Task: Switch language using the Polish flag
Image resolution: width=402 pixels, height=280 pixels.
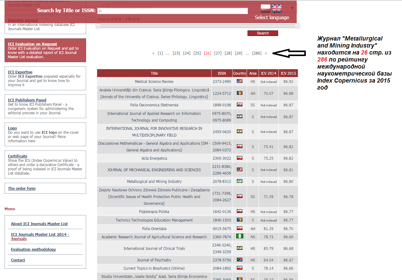Action: click(265, 8)
